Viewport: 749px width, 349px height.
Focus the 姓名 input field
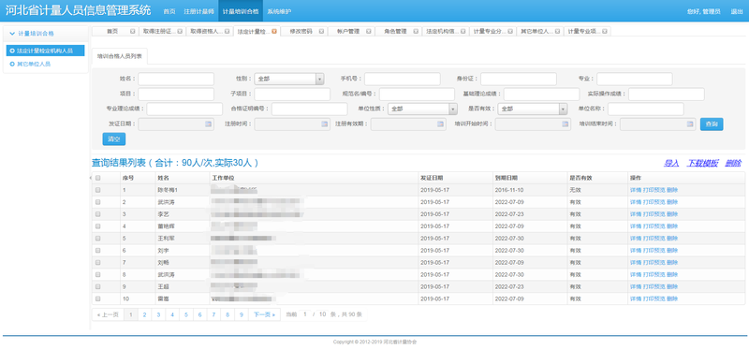pyautogui.click(x=176, y=80)
